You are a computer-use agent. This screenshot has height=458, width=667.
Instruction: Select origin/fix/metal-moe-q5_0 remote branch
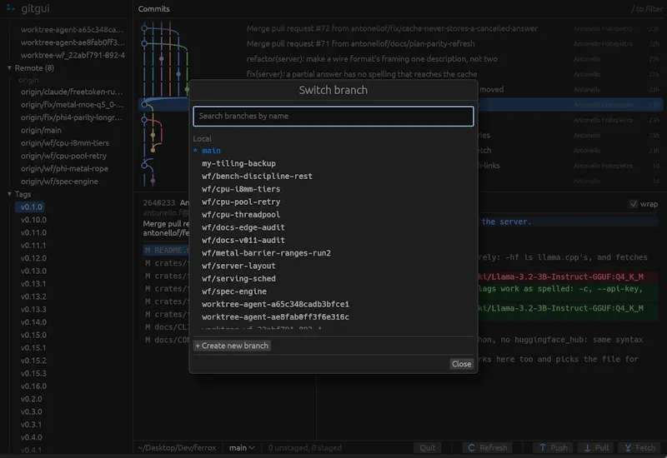tap(72, 105)
